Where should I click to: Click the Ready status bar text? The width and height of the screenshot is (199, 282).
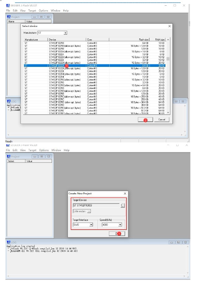click(x=9, y=141)
